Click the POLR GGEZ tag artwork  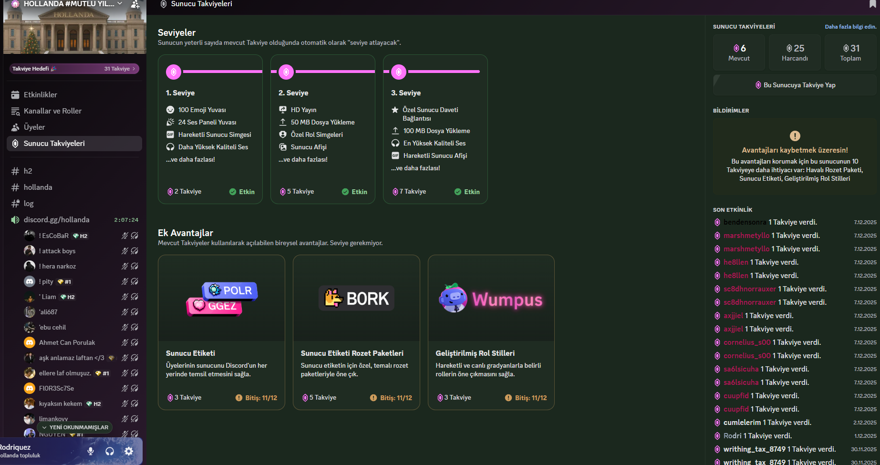(222, 299)
